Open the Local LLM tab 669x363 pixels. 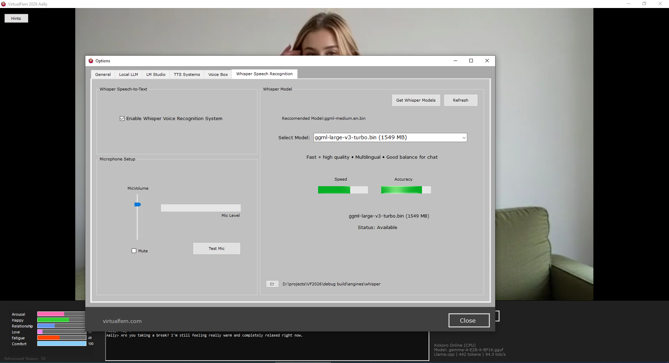coord(129,74)
